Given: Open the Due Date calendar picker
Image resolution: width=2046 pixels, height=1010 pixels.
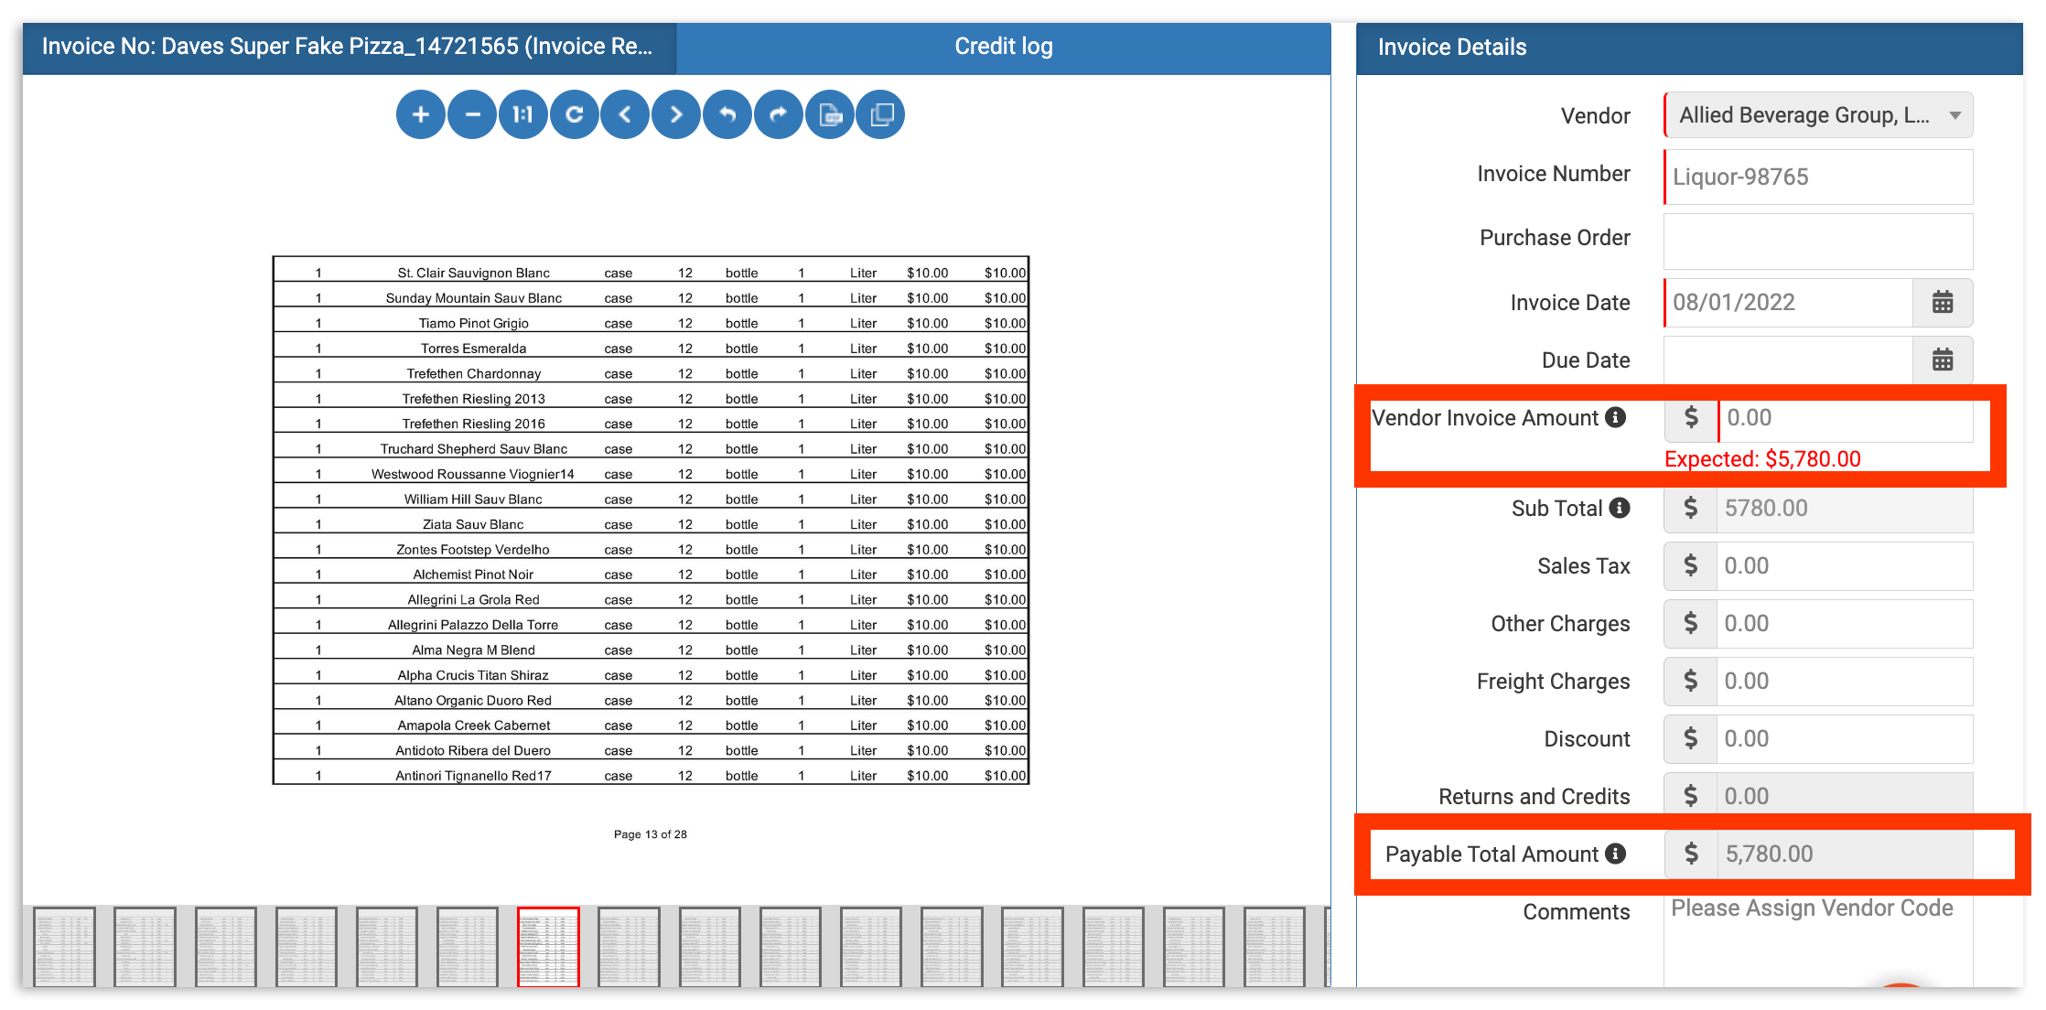Looking at the screenshot, I should pyautogui.click(x=1943, y=360).
